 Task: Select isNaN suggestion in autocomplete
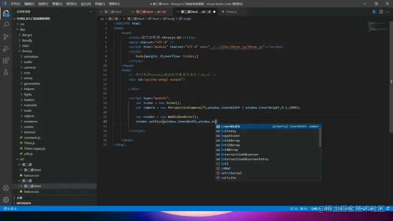coord(267,168)
